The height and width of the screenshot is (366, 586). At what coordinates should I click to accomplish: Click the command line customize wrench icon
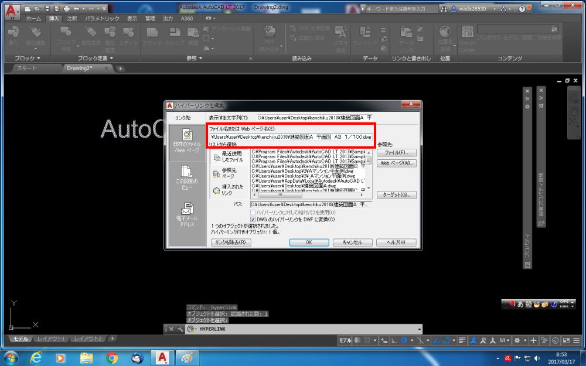coord(180,329)
